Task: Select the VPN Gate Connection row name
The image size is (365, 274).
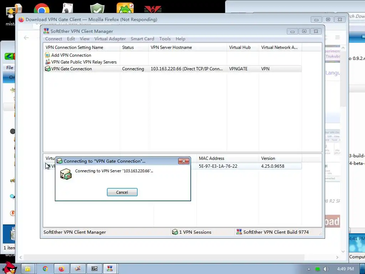Action: point(71,69)
